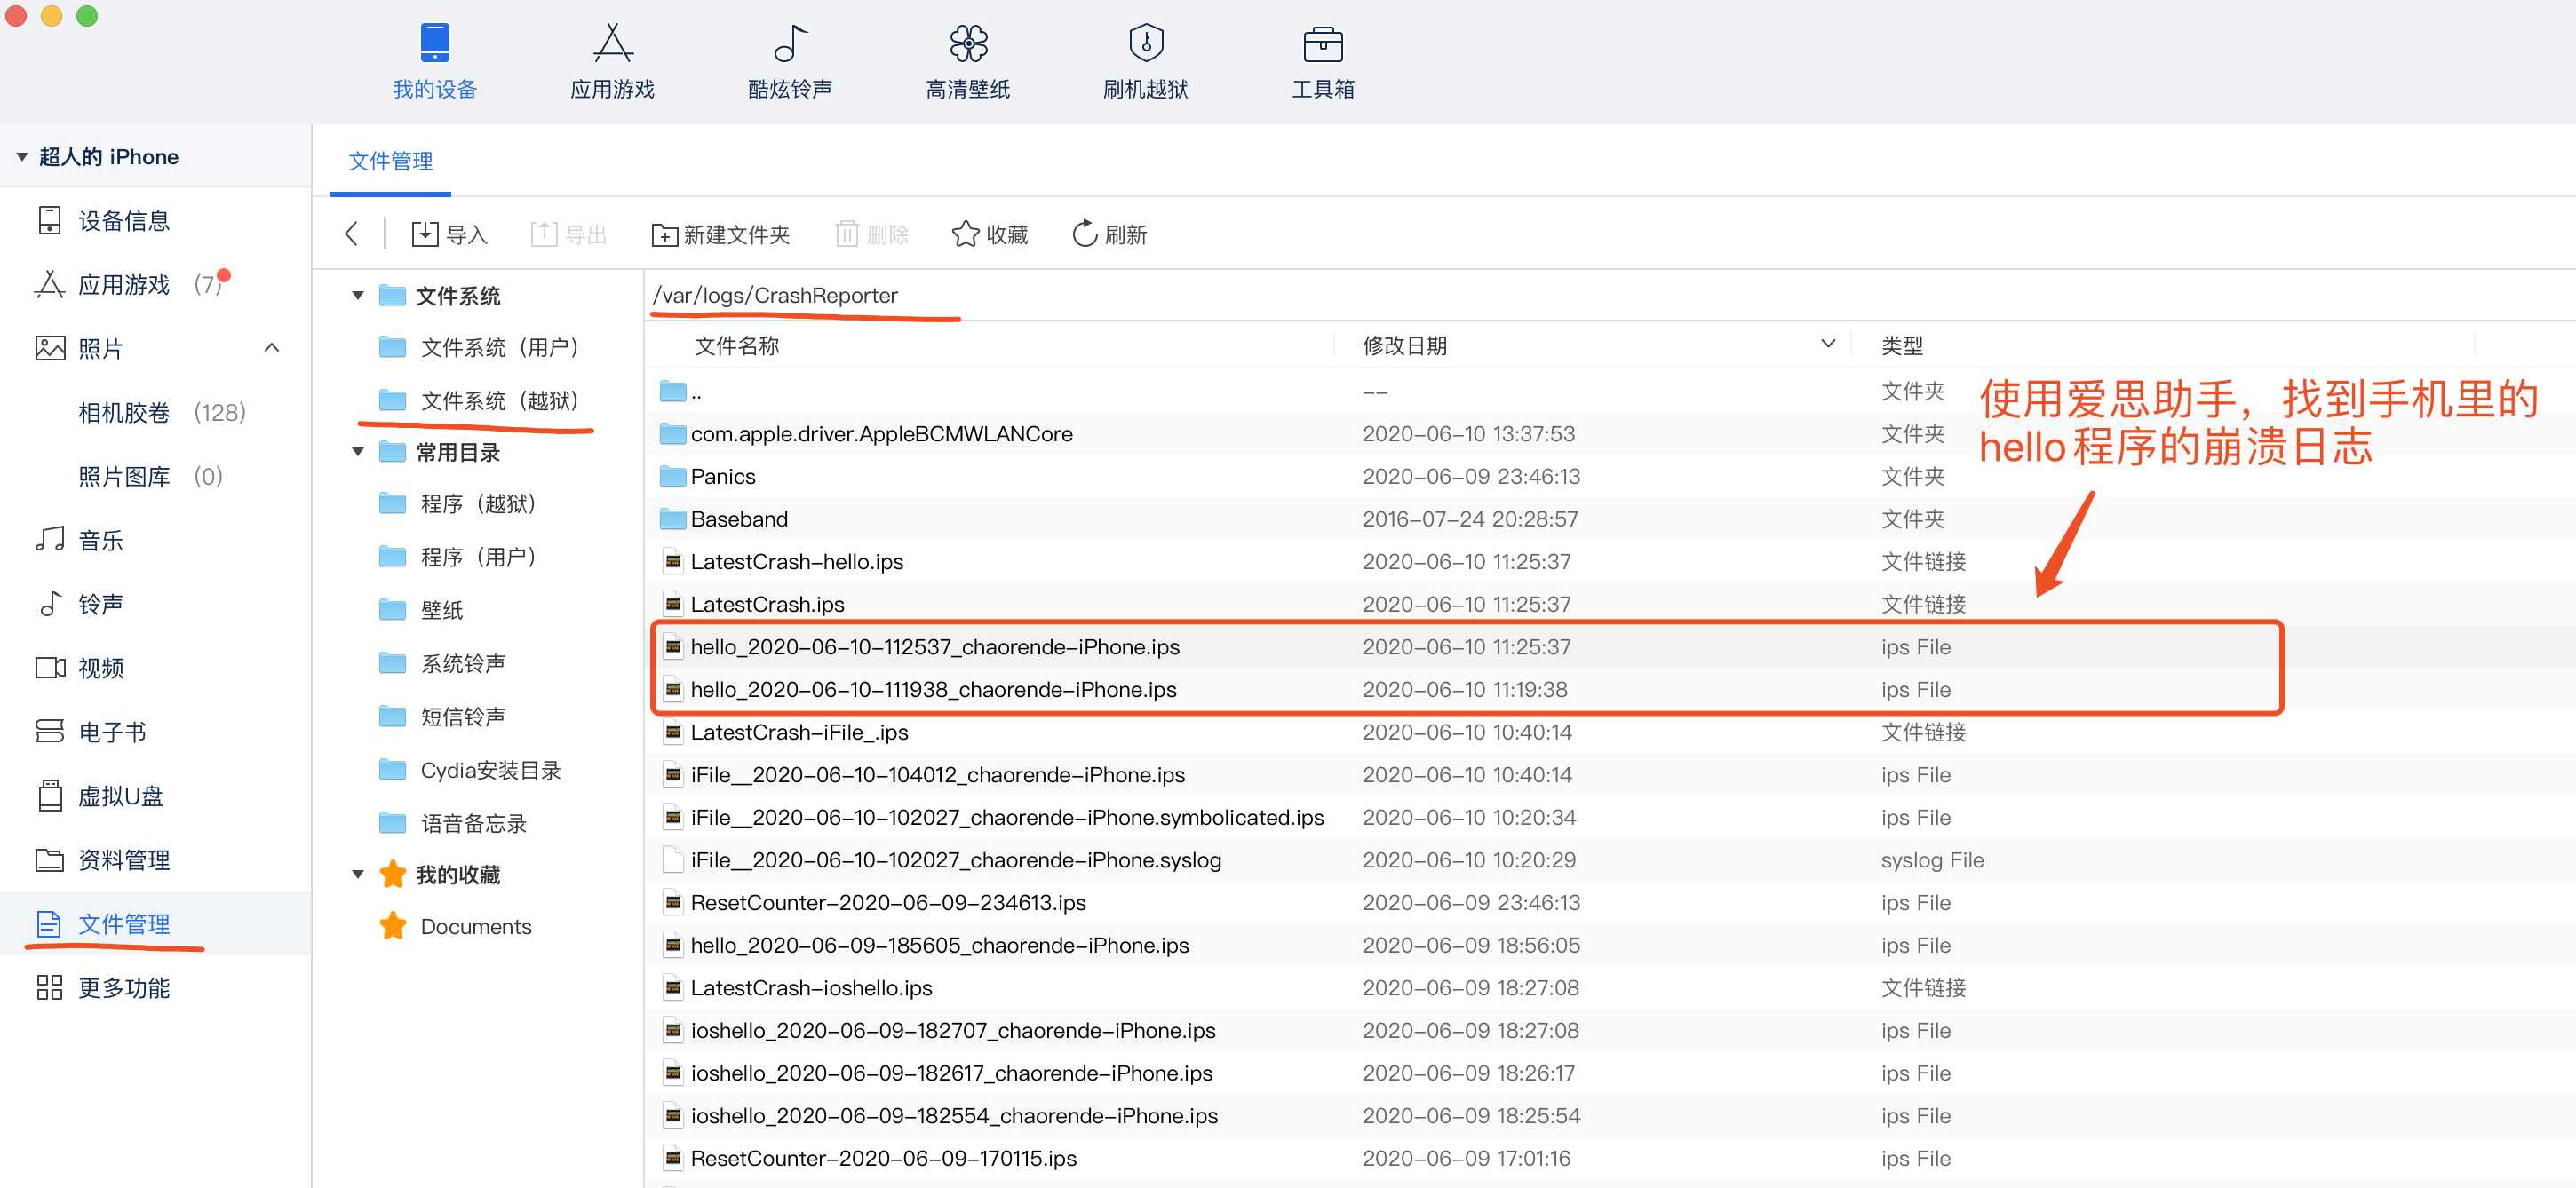Click 删除 delete button
Screen dimensions: 2576x1188
[872, 234]
